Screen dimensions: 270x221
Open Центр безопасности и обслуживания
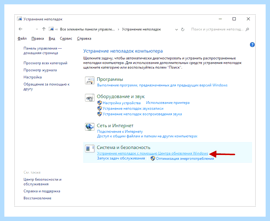tap(43, 181)
